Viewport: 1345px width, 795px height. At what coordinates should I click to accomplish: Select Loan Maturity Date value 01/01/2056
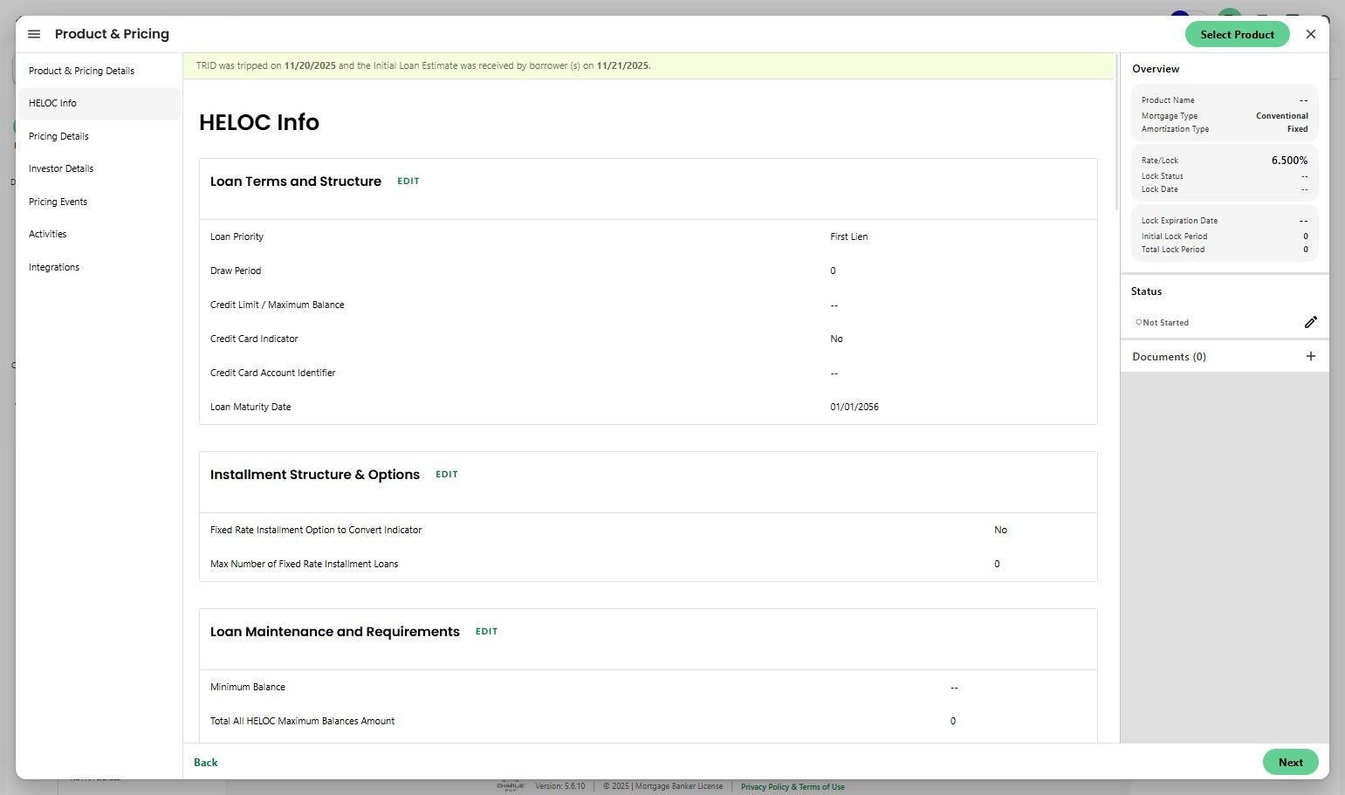click(x=854, y=407)
